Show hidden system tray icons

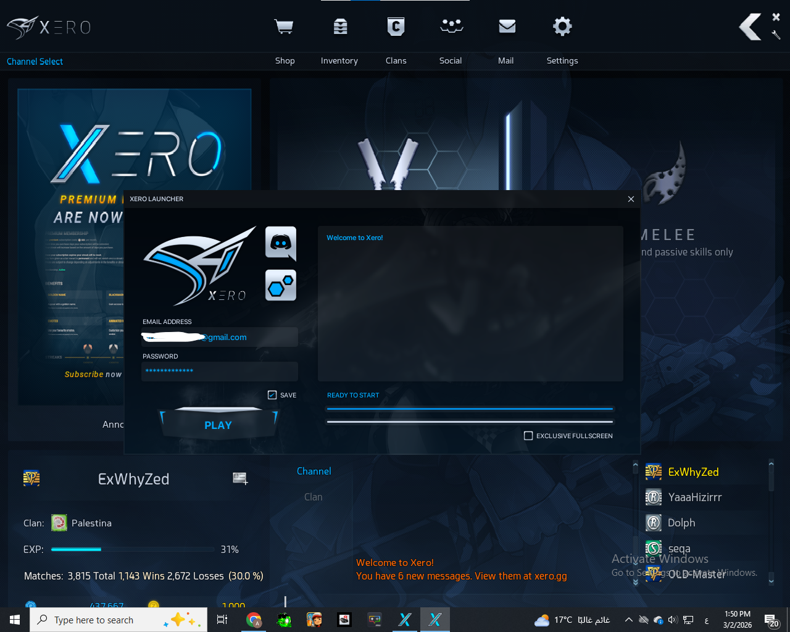[x=628, y=620]
